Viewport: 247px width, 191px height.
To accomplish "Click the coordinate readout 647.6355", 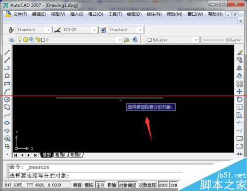I will [33, 185].
